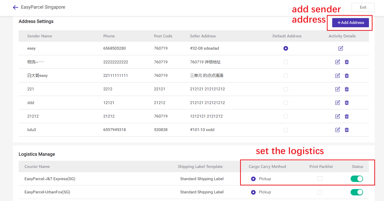
Task: Delete the '21212' sender address row
Action: tap(346, 116)
